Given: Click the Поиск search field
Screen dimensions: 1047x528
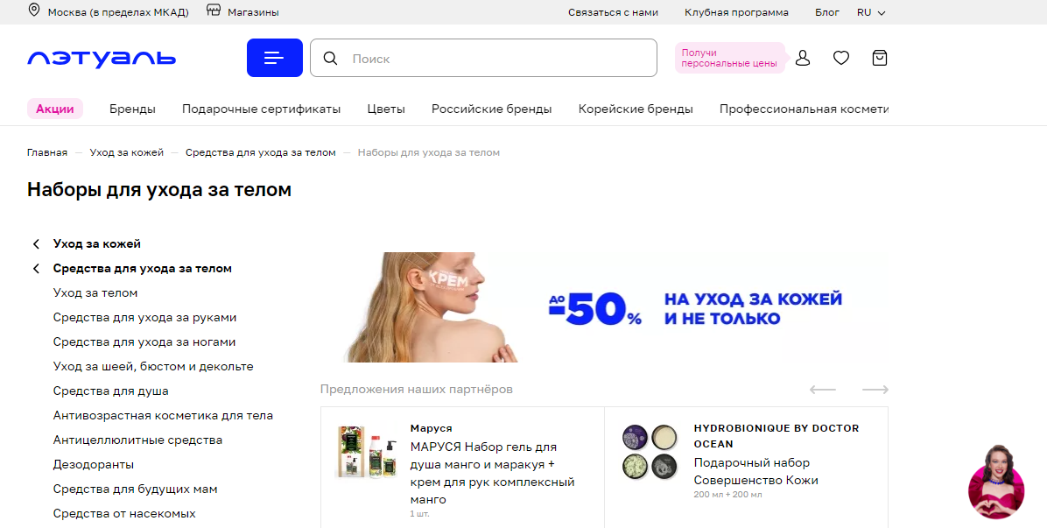Looking at the screenshot, I should (483, 58).
